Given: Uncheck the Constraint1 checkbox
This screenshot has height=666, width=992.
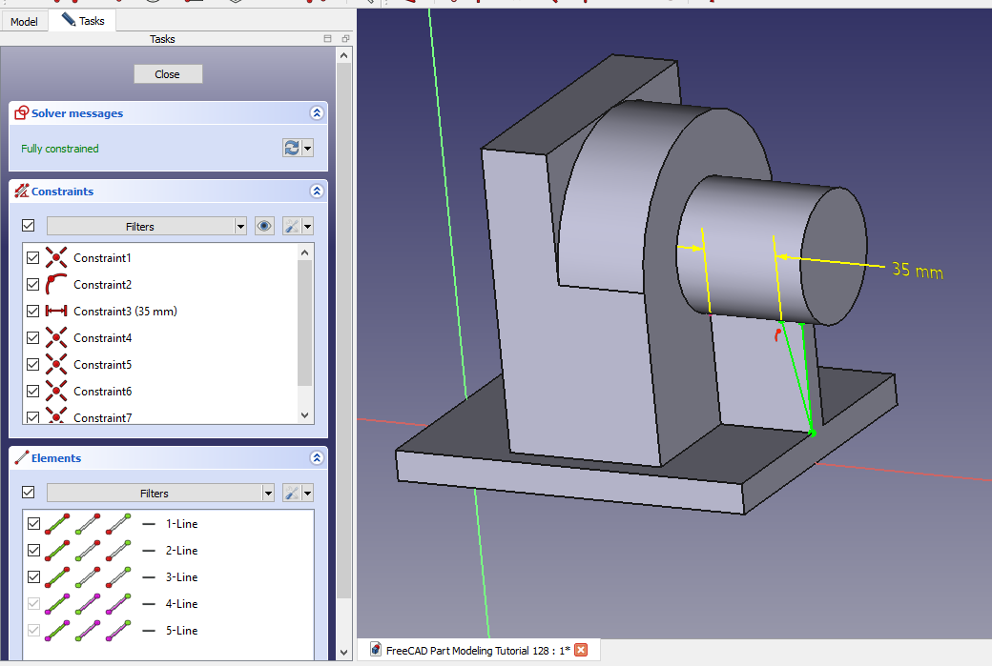Looking at the screenshot, I should pos(34,258).
